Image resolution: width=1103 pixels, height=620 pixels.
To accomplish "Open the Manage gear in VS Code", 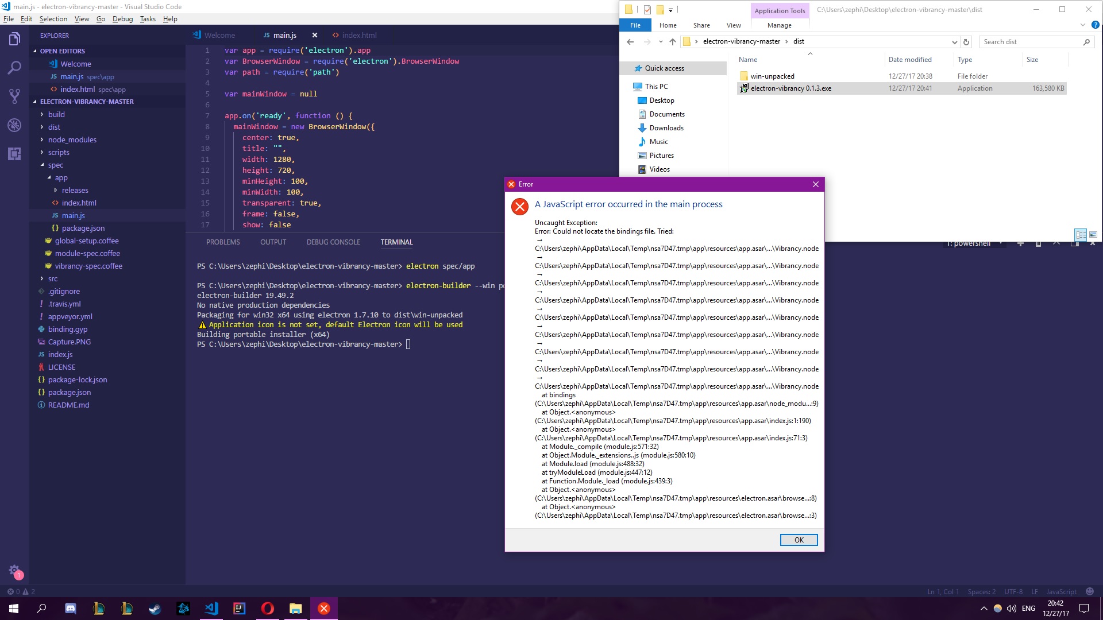I will 14,571.
